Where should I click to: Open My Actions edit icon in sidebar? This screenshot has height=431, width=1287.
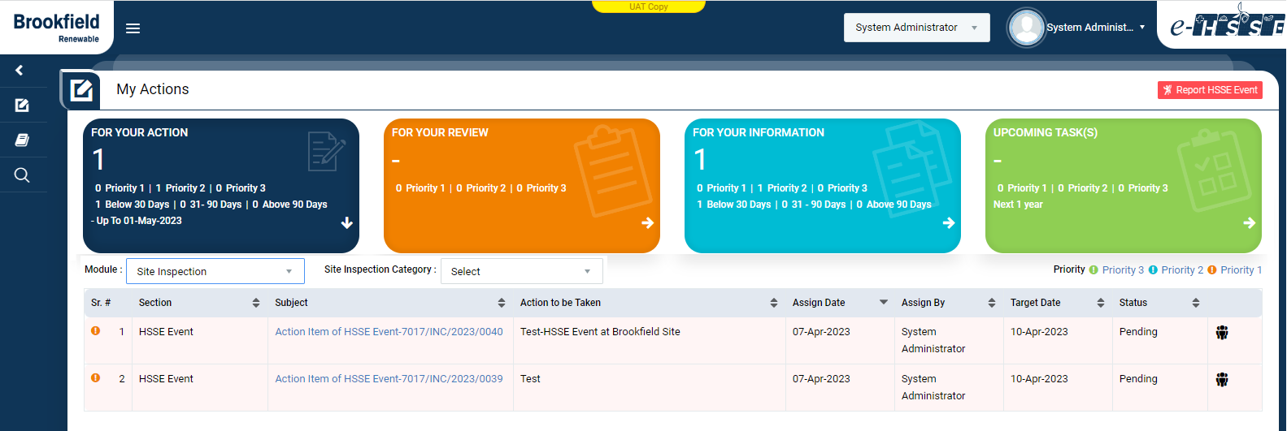(x=22, y=106)
